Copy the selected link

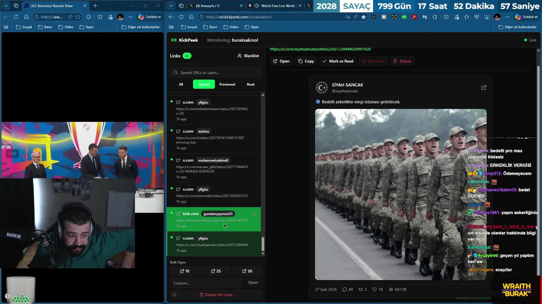(306, 61)
